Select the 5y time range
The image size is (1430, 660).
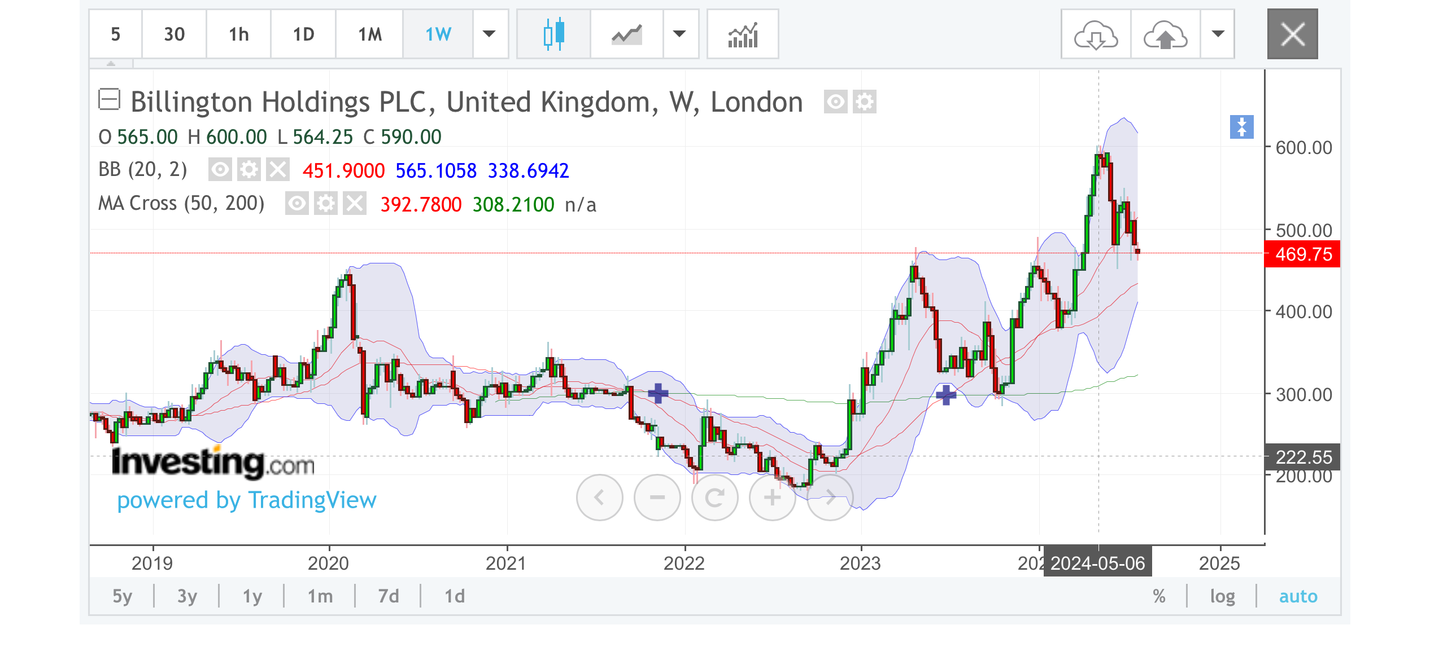122,596
